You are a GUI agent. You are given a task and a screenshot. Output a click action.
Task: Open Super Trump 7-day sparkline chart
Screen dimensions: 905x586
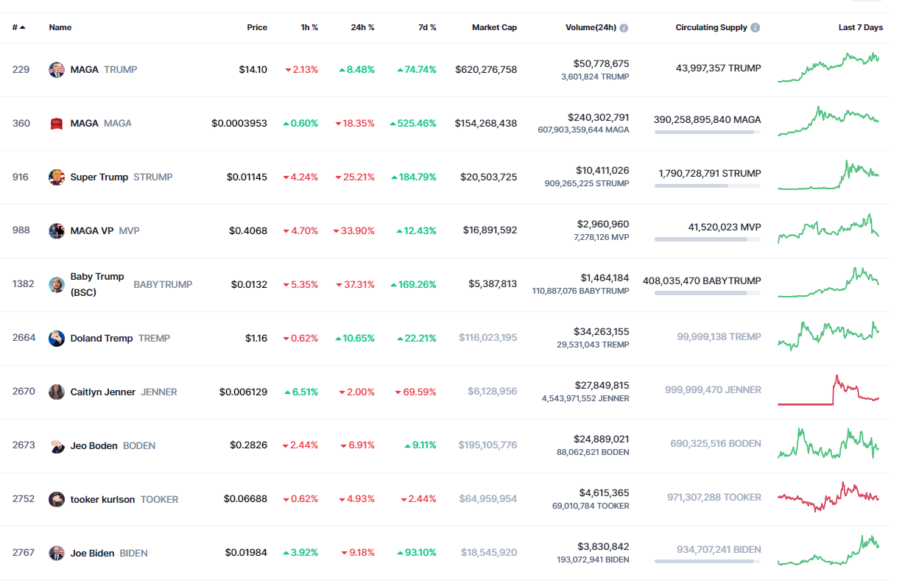[828, 175]
